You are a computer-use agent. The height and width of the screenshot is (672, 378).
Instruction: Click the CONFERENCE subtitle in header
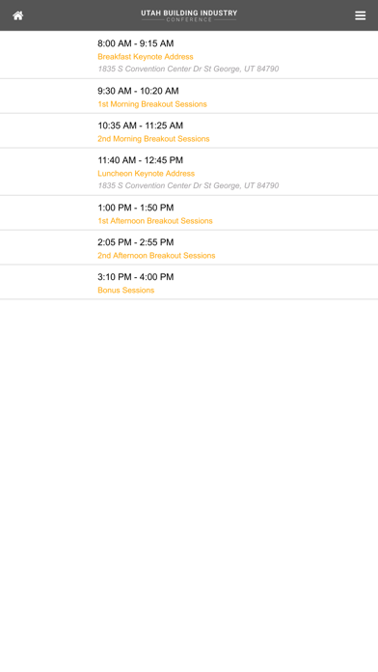click(x=189, y=19)
